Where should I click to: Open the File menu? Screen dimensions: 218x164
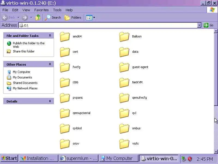pos(5,10)
